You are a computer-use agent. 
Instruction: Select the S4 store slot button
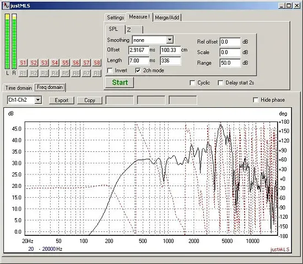[x=55, y=63]
